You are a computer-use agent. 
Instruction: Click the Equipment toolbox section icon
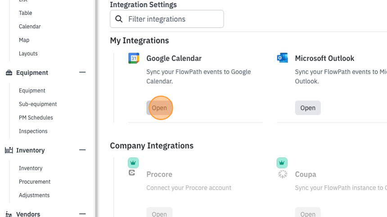coord(9,72)
